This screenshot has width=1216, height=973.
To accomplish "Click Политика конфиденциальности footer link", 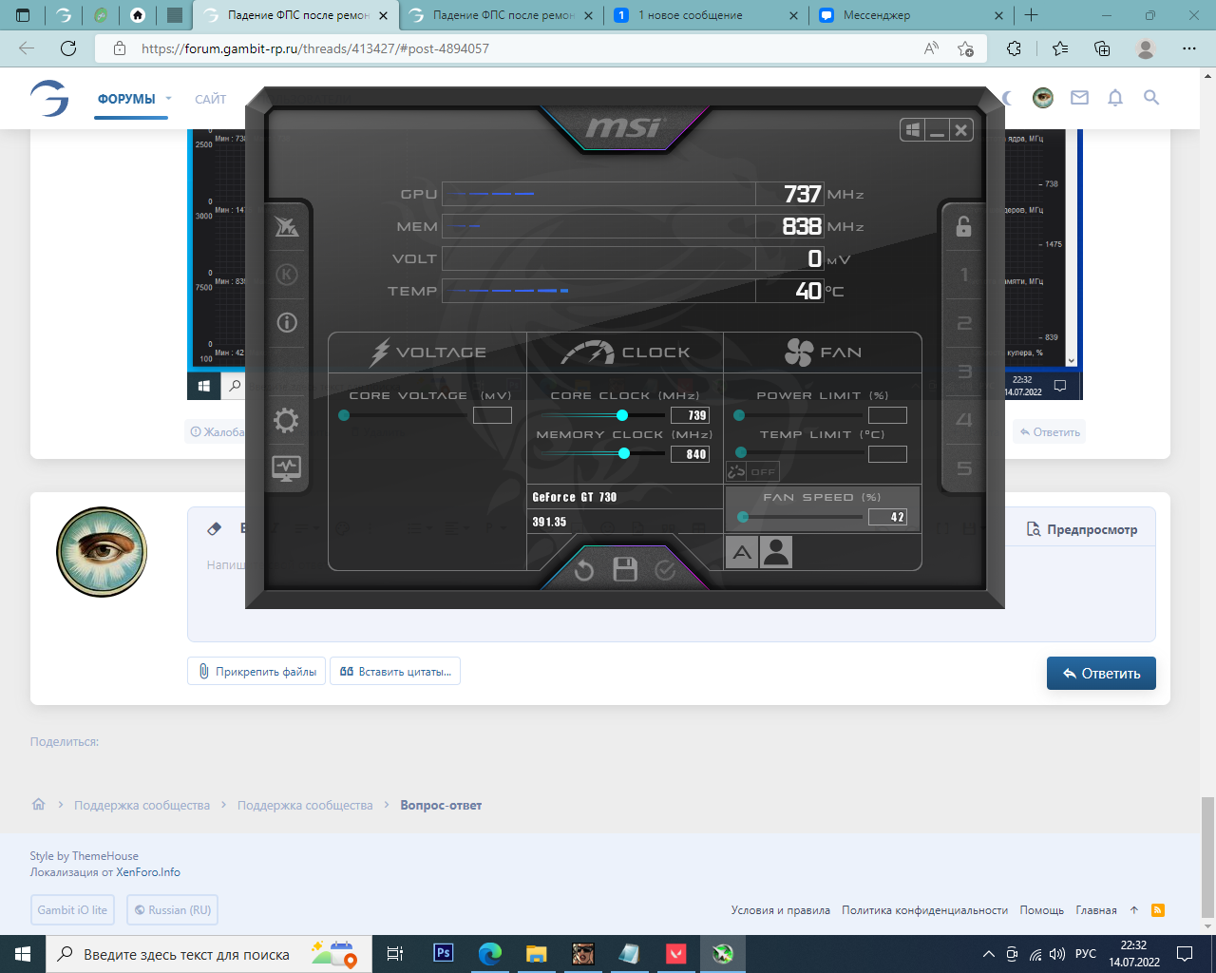I will coord(924,910).
